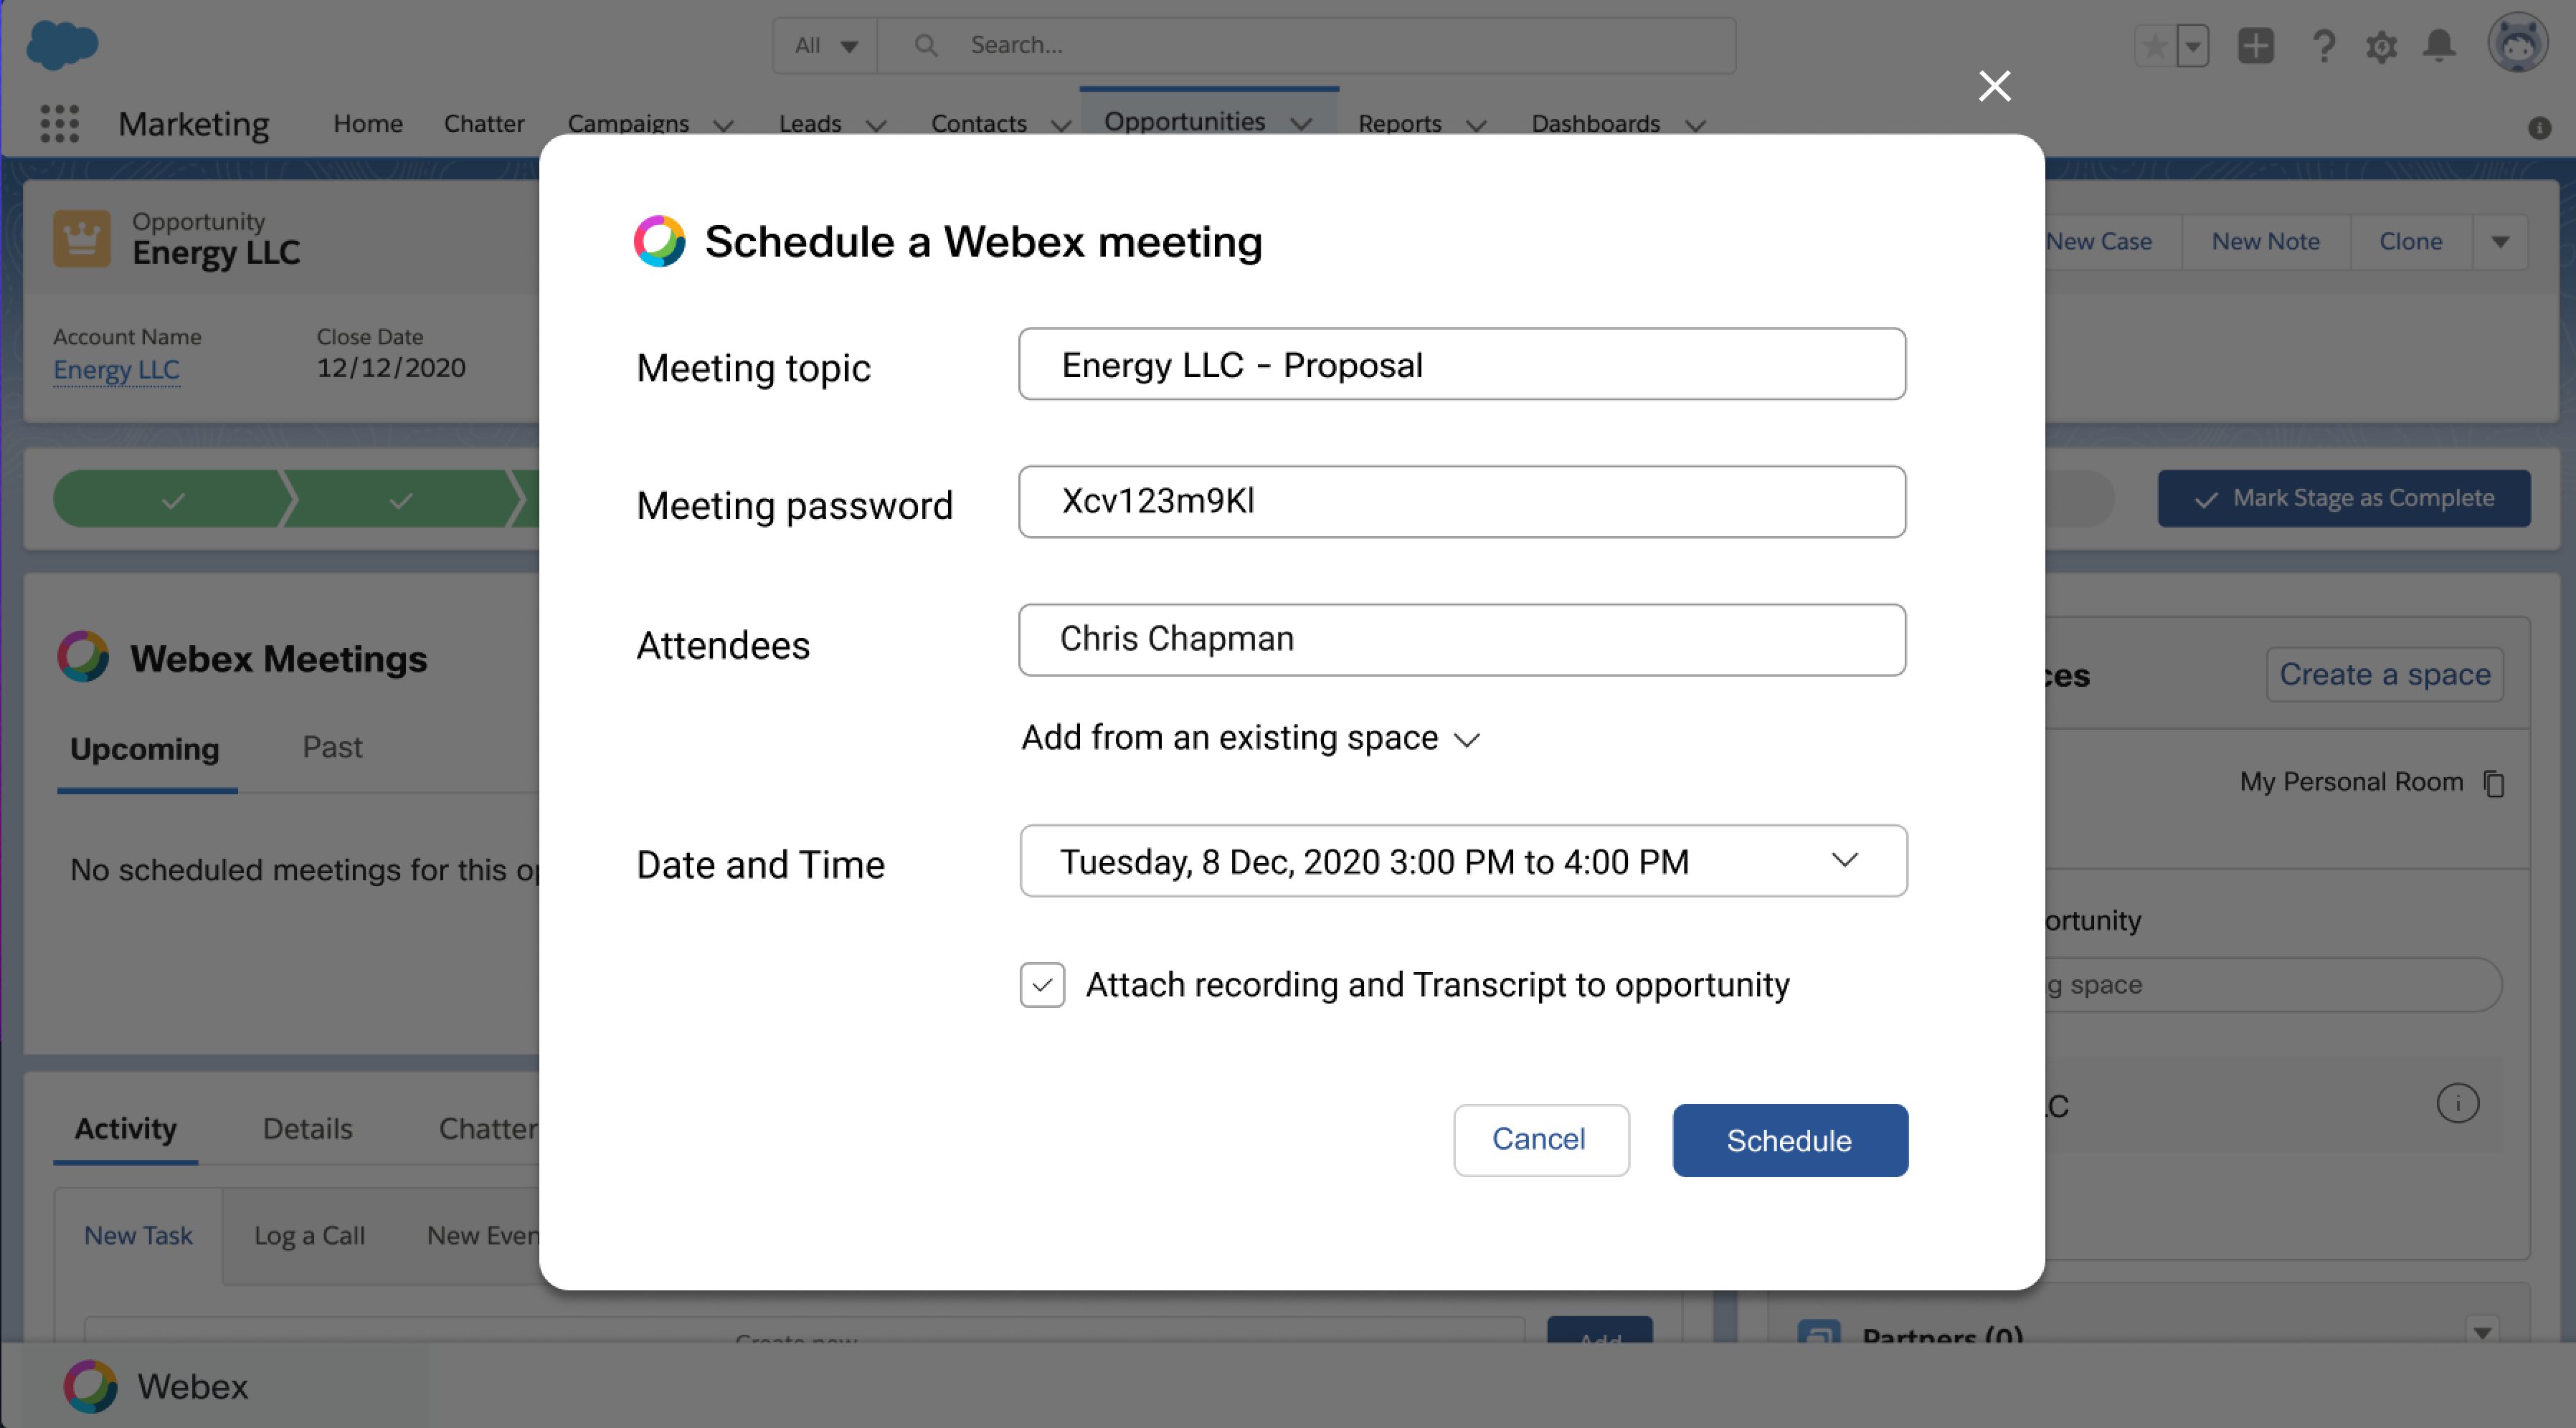Go to the Home tab
This screenshot has height=1428, width=2576.
click(368, 123)
